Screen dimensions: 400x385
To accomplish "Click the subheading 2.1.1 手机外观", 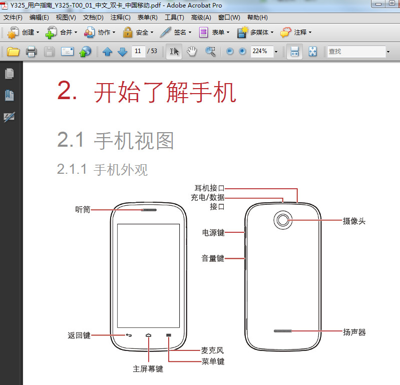I will click(102, 169).
